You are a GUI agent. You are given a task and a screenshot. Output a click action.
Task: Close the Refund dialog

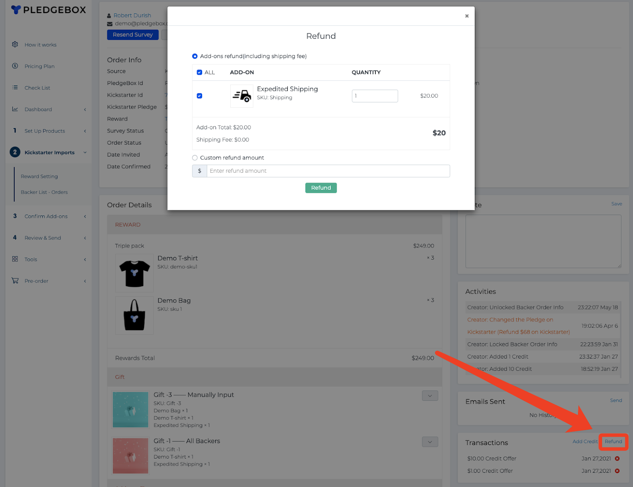(x=467, y=16)
